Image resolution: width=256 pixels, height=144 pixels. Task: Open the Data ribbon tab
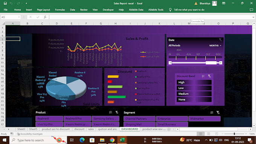tap(73, 10)
